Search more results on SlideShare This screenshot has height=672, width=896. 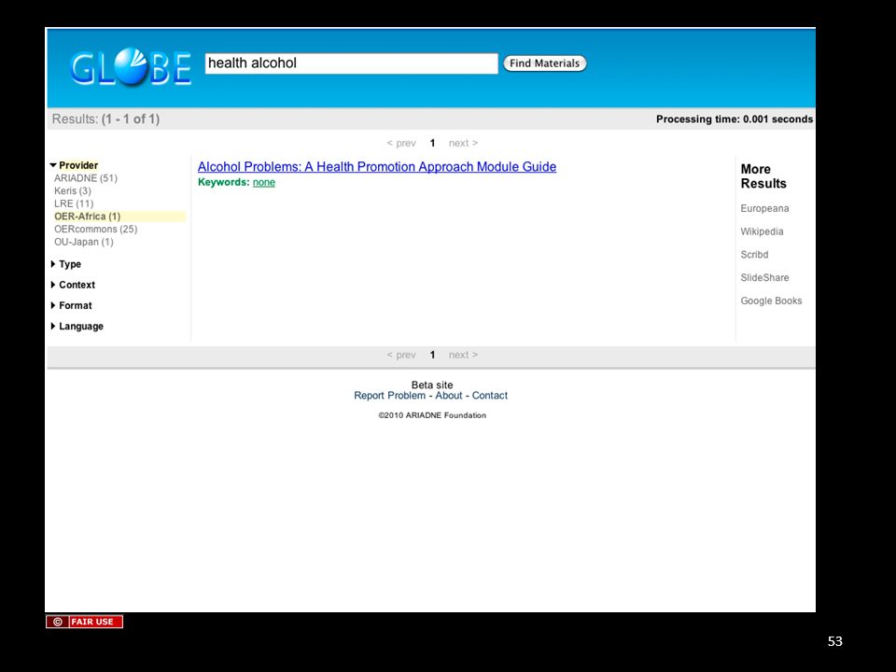(x=764, y=278)
